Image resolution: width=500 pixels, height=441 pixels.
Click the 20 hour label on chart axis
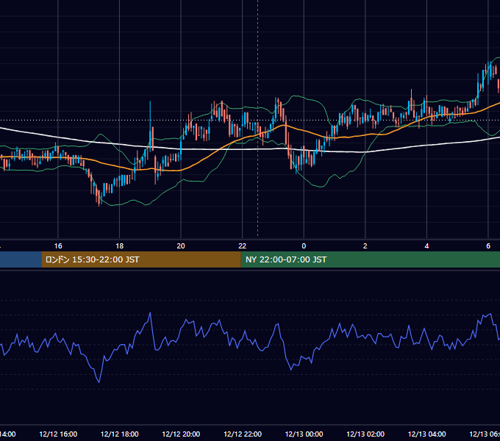pyautogui.click(x=181, y=246)
